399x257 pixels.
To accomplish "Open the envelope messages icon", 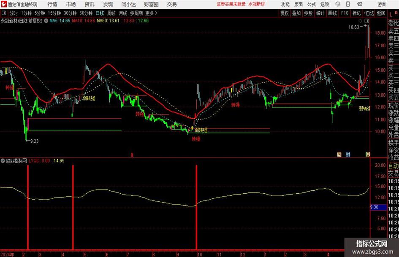I will [x=360, y=4].
